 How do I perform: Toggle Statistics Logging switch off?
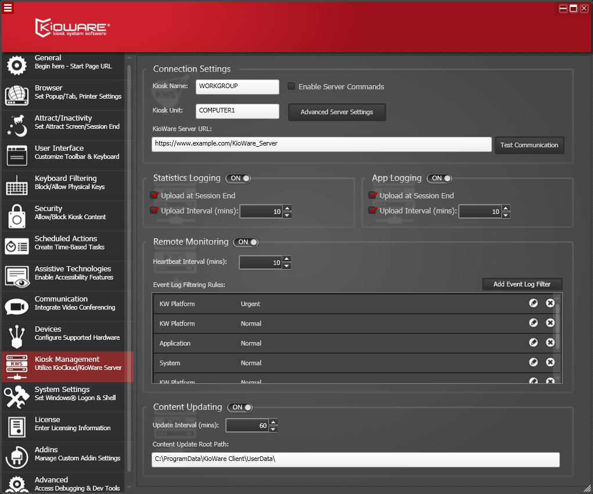[x=238, y=179]
